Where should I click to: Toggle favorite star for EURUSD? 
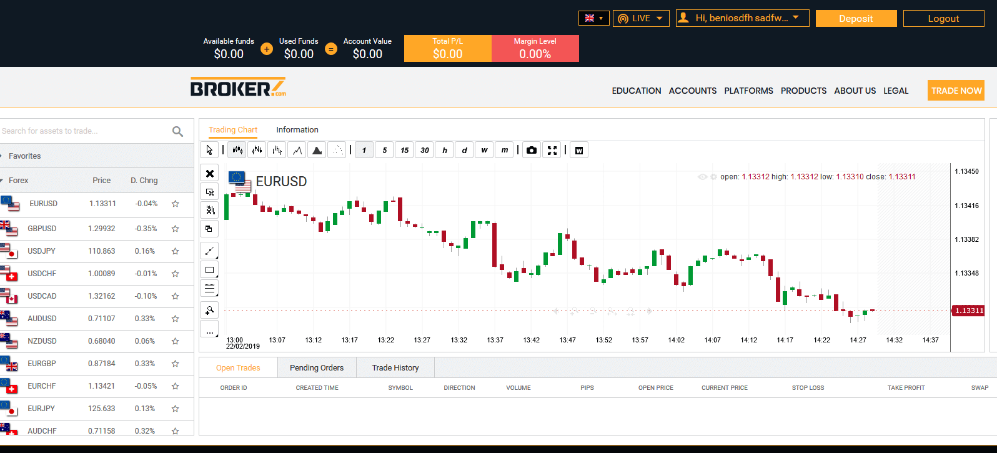point(176,204)
